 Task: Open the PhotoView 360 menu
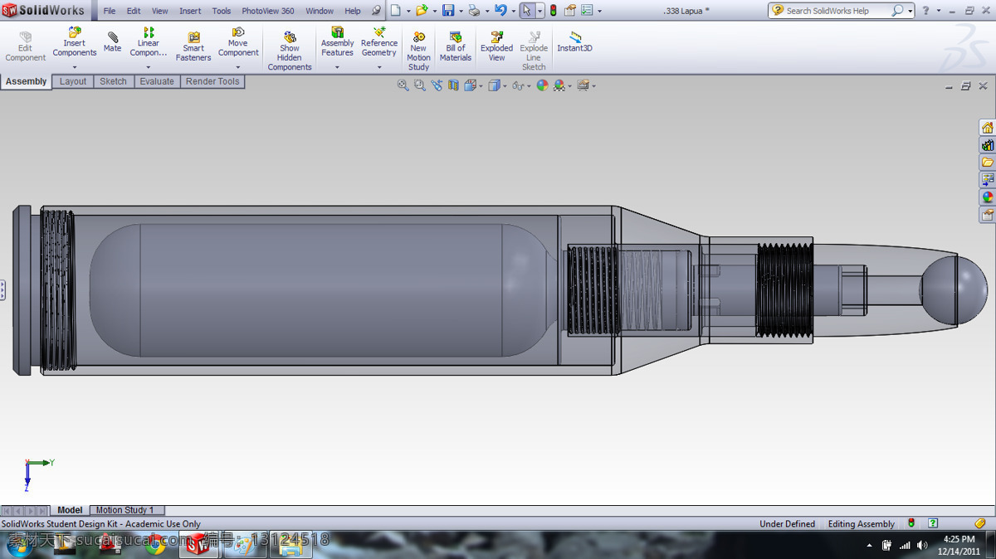tap(267, 11)
